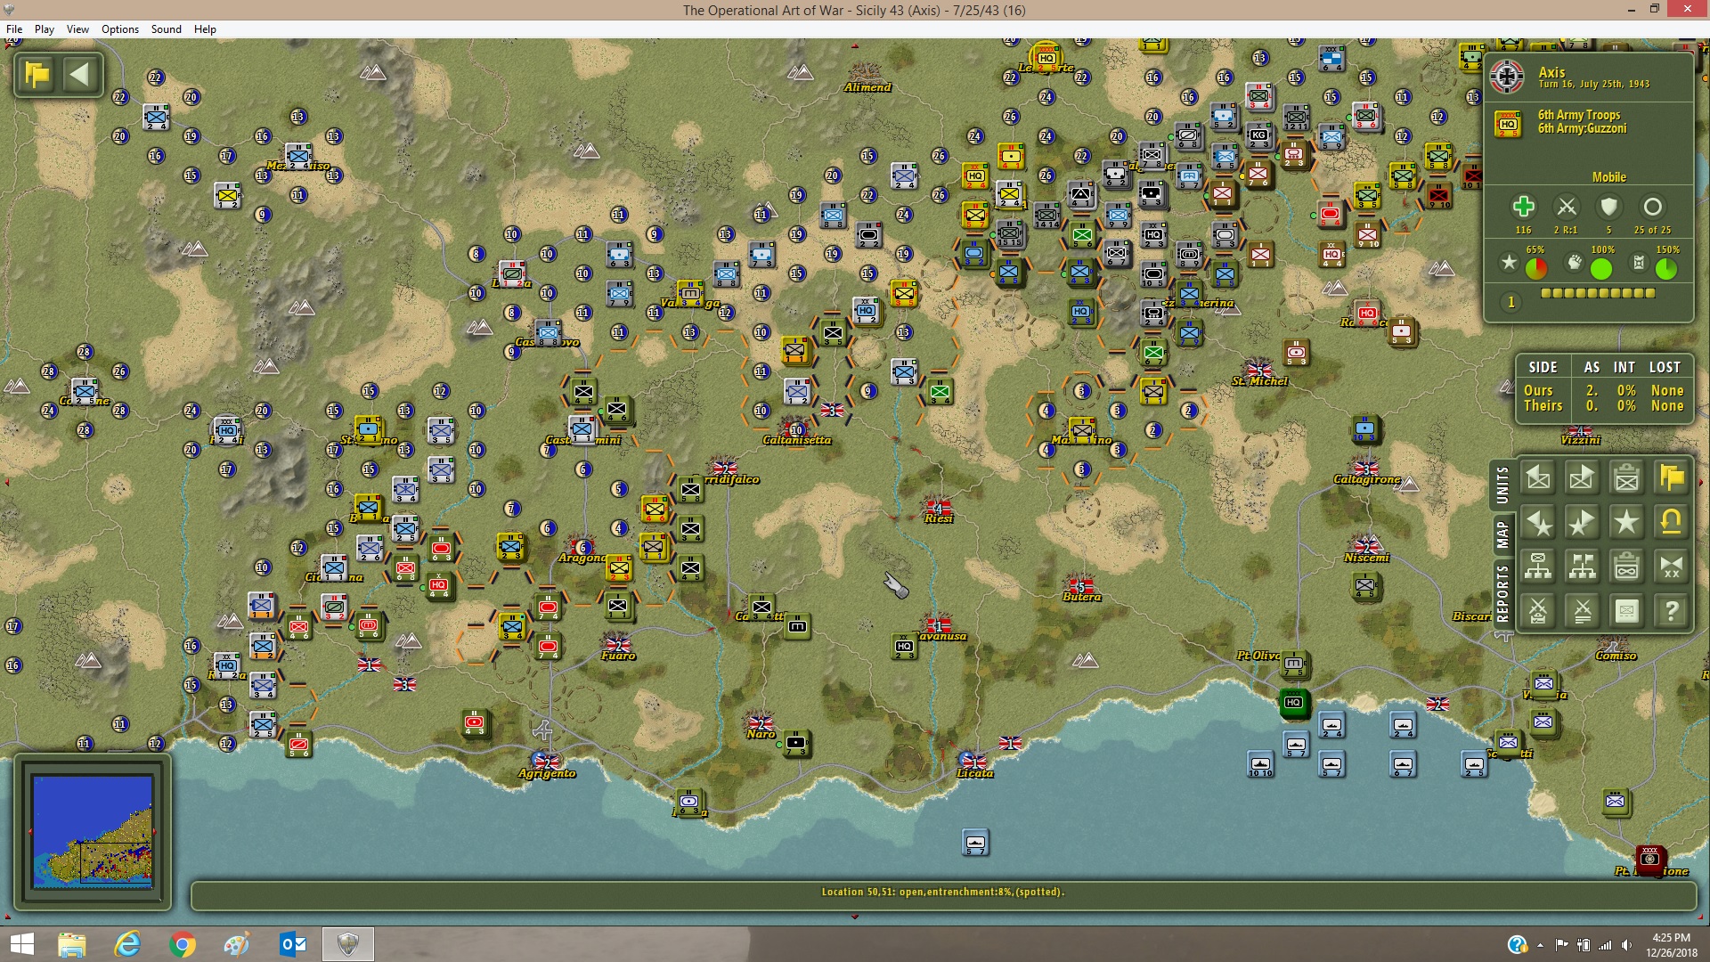Click the taskbar clock showing 4:25 PM
Screen dimensions: 1710x962
pos(1671,944)
